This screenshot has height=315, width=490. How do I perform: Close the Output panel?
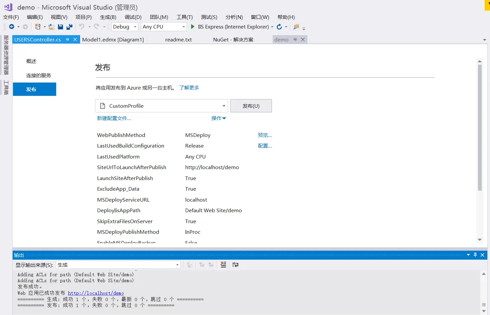482,255
